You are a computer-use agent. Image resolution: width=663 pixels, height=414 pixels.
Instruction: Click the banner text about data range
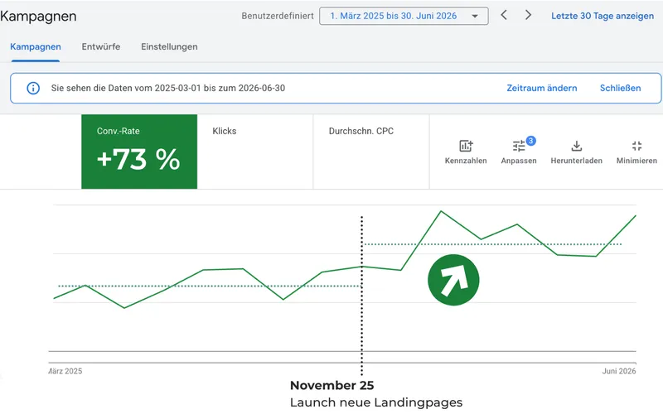[168, 89]
